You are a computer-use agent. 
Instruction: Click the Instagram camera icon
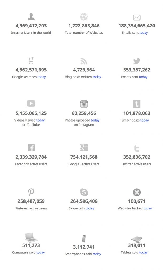tap(84, 104)
